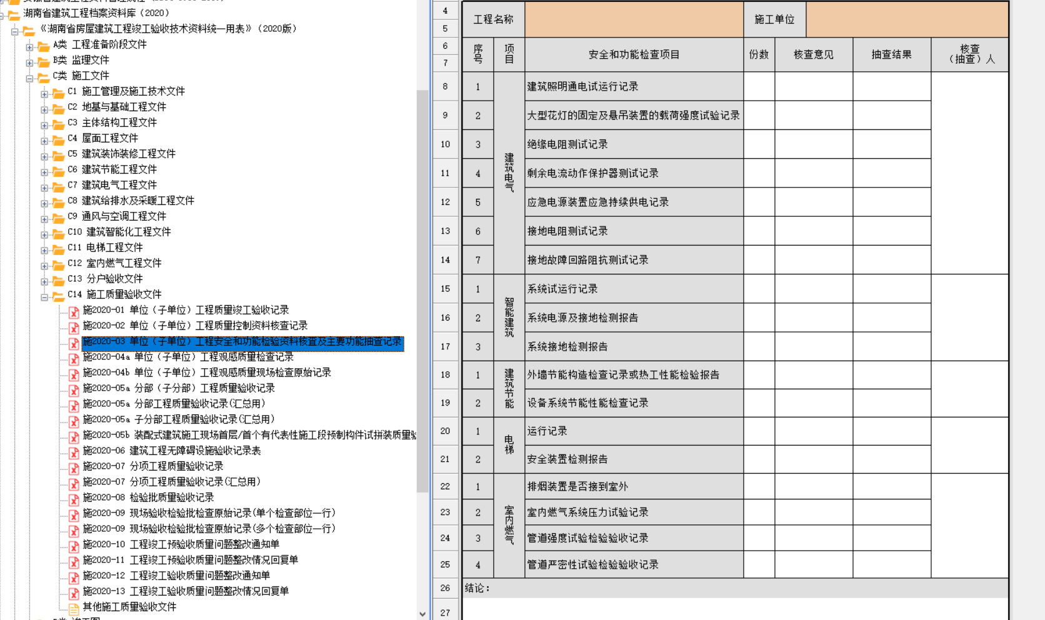1045x620 pixels.
Task: Click the tree panel vertical scrollbar
Action: (422, 291)
